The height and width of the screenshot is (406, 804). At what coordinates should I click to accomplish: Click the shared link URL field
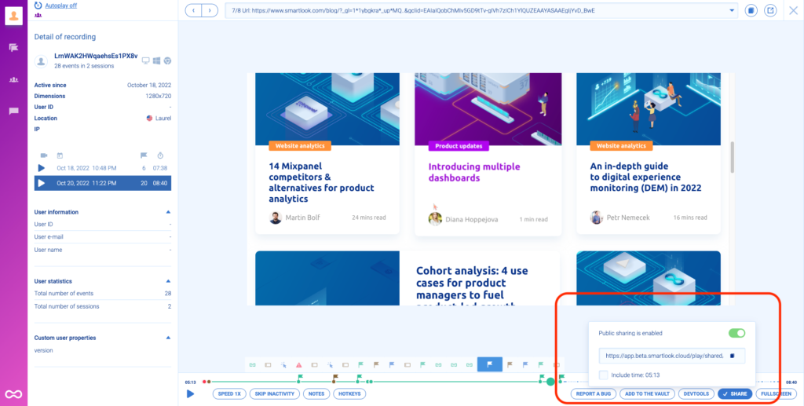[672, 356]
